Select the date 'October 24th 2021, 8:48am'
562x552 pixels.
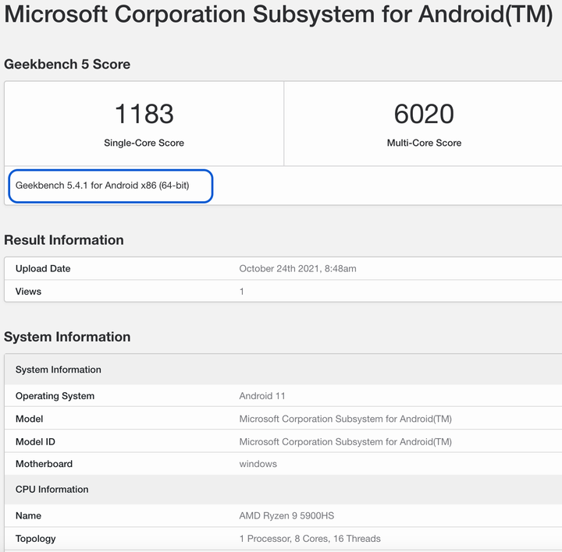point(298,268)
